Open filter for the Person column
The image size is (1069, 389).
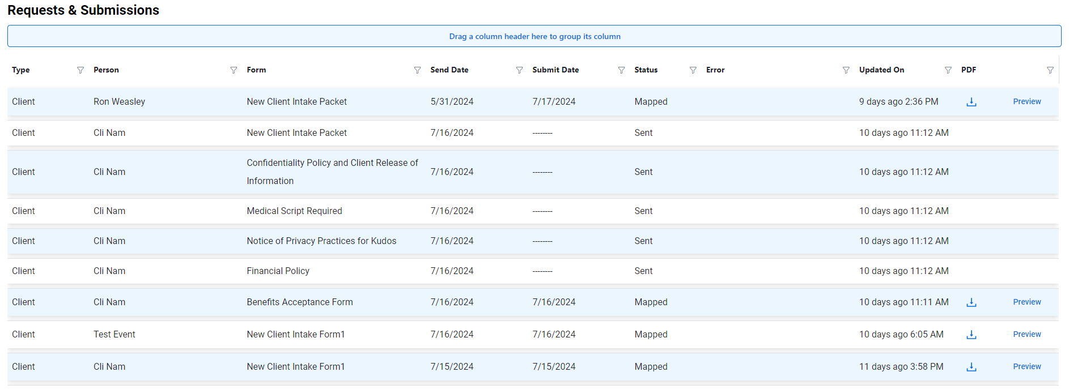point(234,70)
